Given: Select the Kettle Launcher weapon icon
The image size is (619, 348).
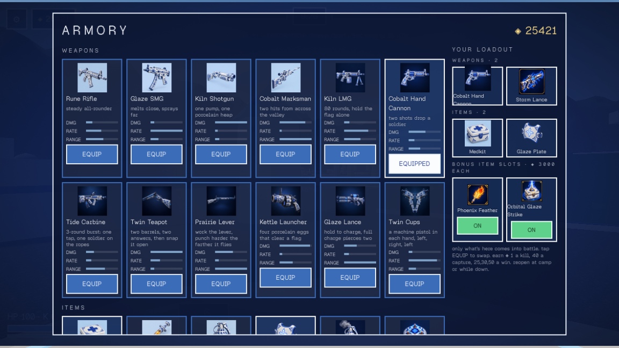Looking at the screenshot, I should pyautogui.click(x=285, y=201).
